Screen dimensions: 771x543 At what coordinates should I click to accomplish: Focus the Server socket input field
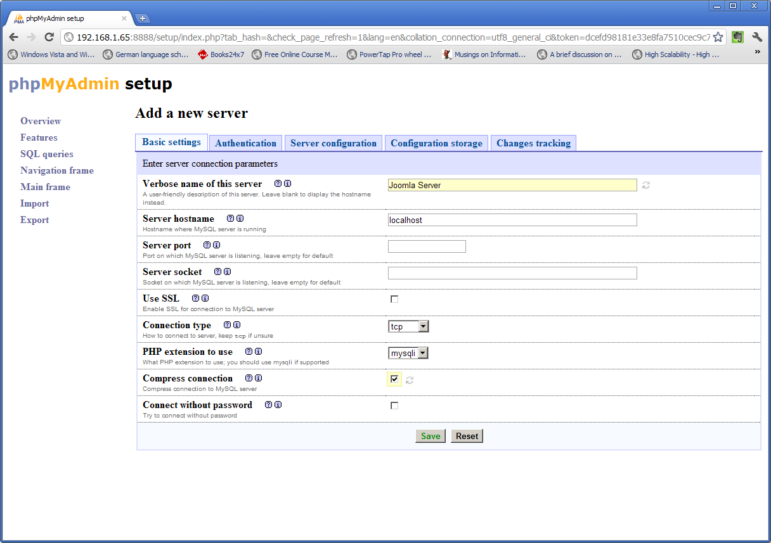click(512, 273)
